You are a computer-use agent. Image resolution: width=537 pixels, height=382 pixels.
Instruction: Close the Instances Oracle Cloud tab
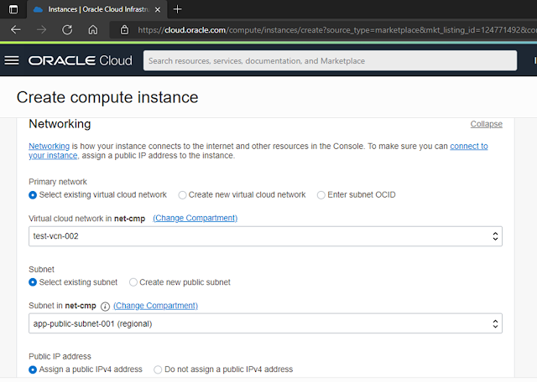click(158, 9)
